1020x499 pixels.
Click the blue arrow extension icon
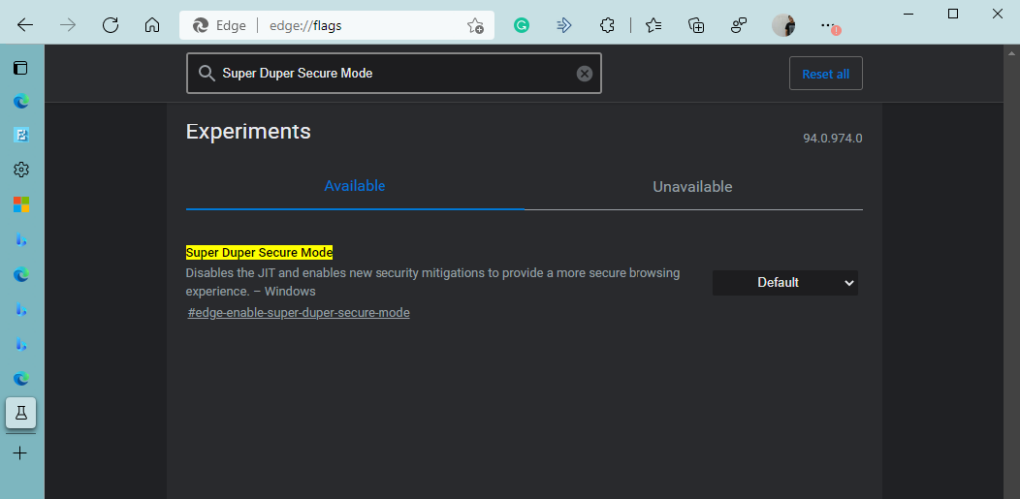(x=564, y=25)
